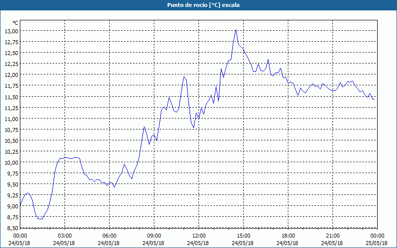Click the 03:00 time label
Screen dimensions: 397x248
pos(65,236)
